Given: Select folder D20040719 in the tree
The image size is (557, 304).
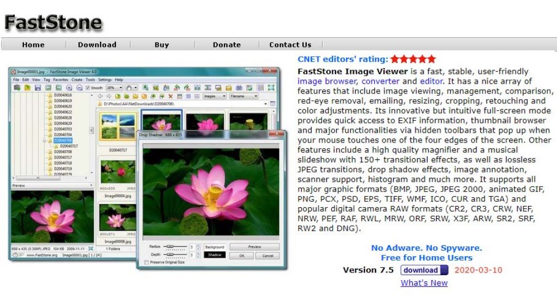Looking at the screenshot, I should [63, 169].
